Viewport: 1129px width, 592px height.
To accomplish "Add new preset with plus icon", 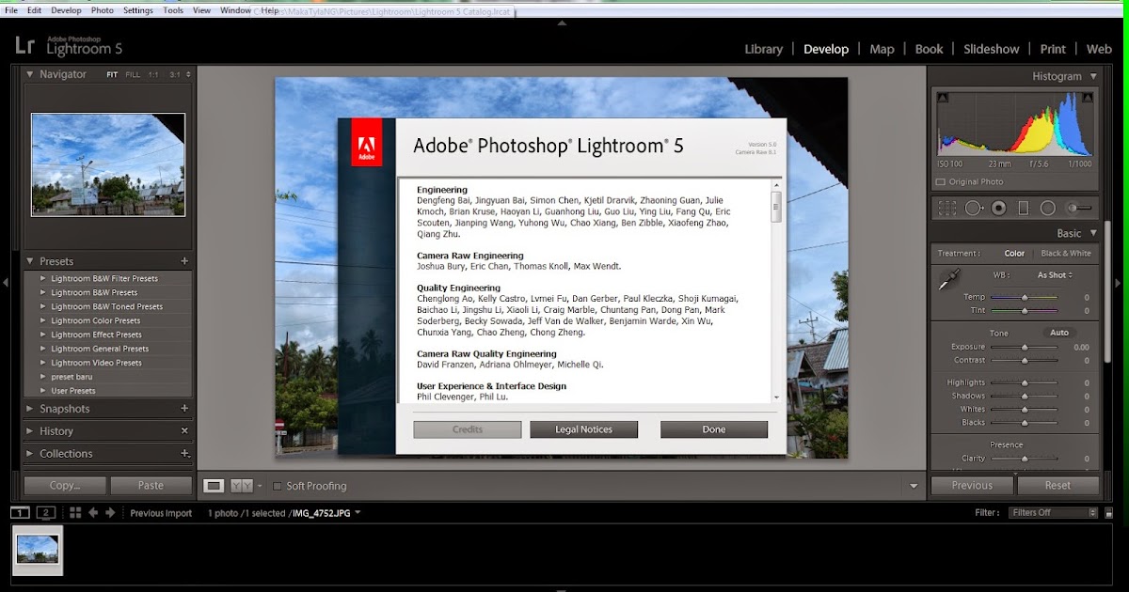I will coord(184,261).
